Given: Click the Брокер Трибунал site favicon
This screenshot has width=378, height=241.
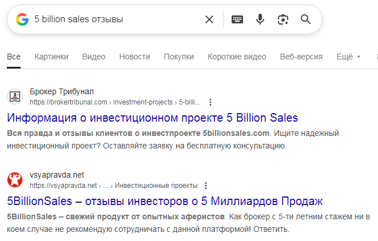Looking at the screenshot, I should (x=15, y=97).
